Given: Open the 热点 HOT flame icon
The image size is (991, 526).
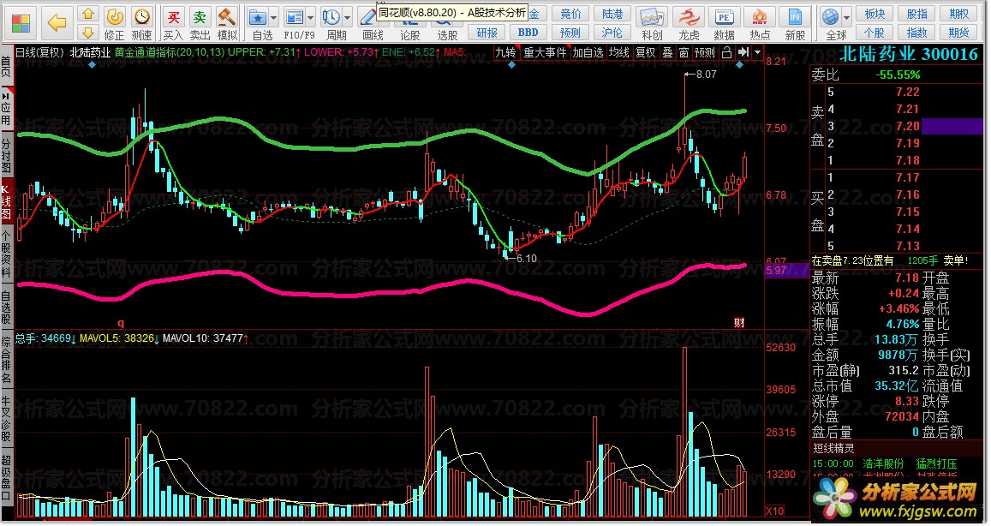Looking at the screenshot, I should coord(760,23).
